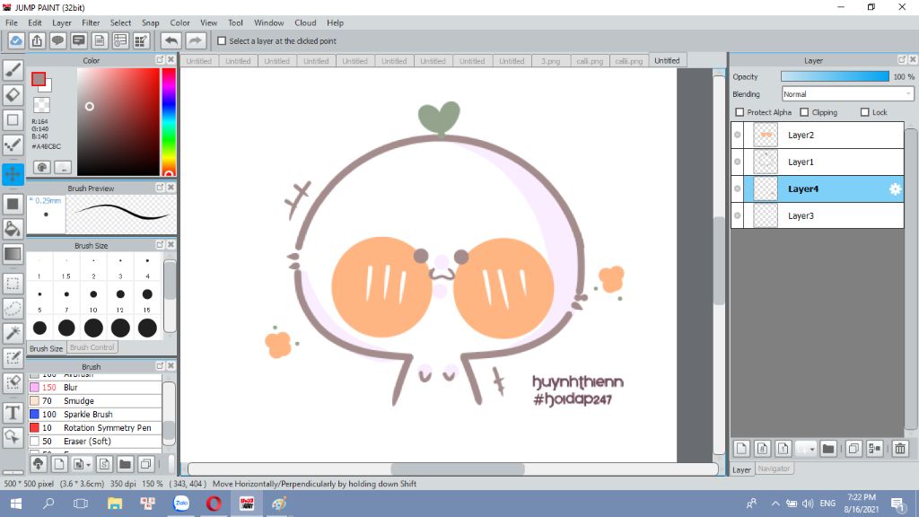Viewport: 919px width, 517px height.
Task: Select the Lasso tool
Action: (13, 309)
